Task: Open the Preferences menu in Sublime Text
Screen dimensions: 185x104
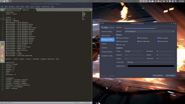Action: click(45, 7)
